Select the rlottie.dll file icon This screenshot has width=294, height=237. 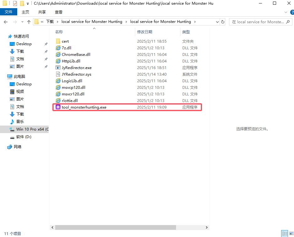[58, 100]
